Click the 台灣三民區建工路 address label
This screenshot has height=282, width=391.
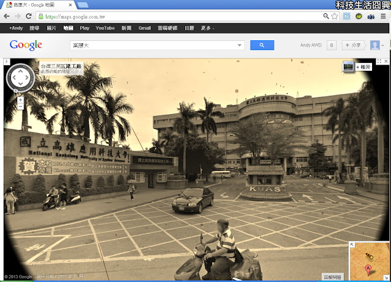61,67
